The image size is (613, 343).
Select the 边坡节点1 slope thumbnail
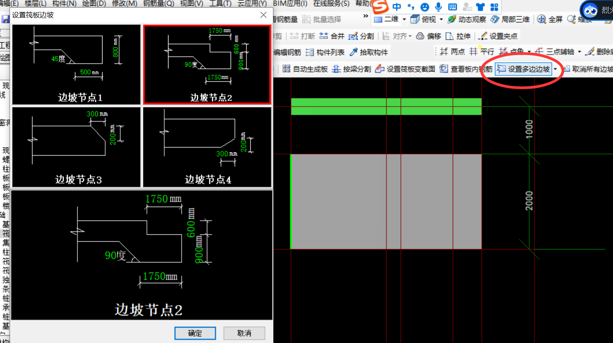pos(76,65)
